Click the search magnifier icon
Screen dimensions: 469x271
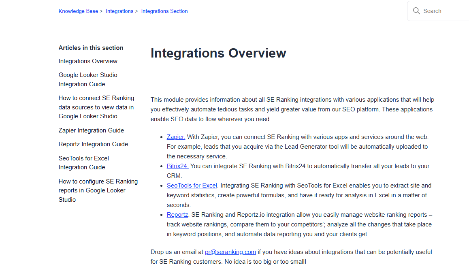416,11
